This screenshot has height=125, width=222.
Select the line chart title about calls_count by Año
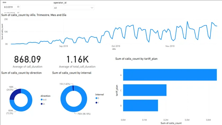click(34, 15)
